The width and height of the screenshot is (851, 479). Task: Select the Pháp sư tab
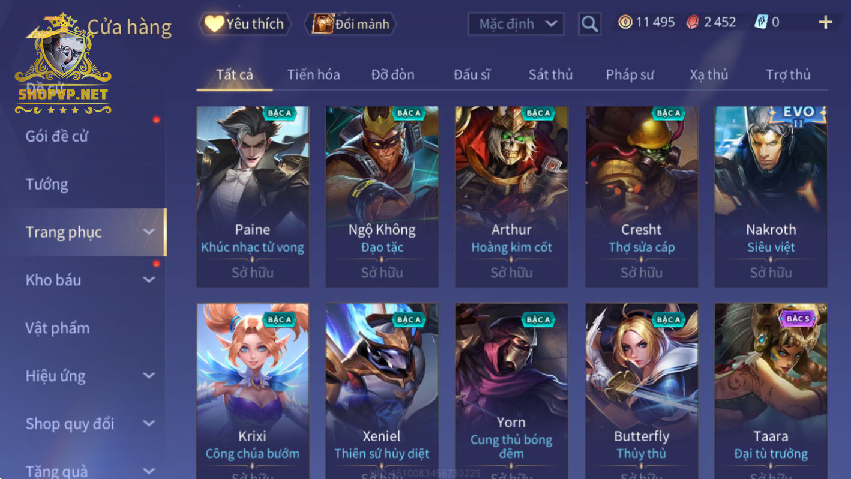coord(630,74)
